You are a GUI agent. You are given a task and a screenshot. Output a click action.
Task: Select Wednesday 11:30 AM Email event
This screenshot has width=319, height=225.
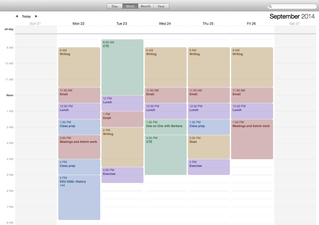click(x=166, y=95)
